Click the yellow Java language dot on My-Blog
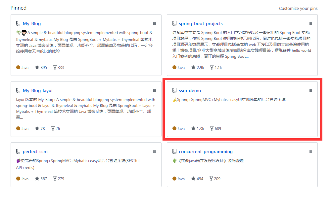Image resolution: width=331 pixels, height=198 pixels. coord(19,67)
